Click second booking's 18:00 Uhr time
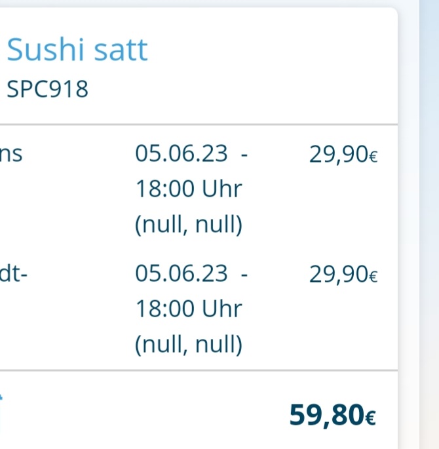Viewport: 439px width, 449px height. pyautogui.click(x=189, y=308)
